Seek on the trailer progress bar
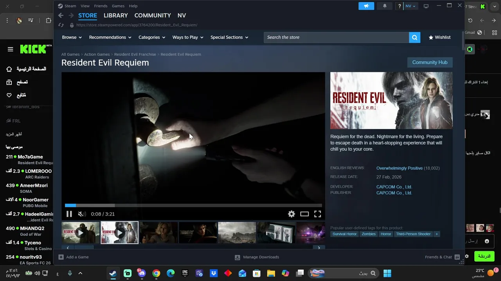The image size is (501, 281). tap(193, 205)
